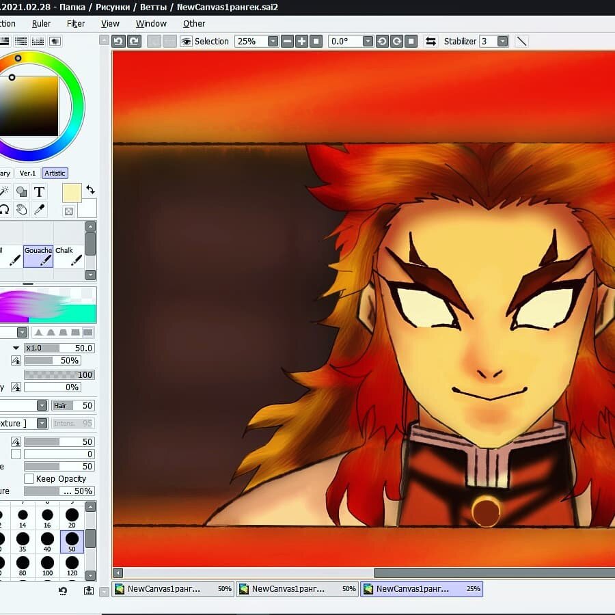Click the density slider showing 100
615x615 pixels.
(59, 374)
